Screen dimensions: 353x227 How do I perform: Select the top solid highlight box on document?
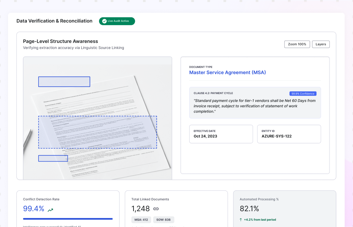click(64, 82)
